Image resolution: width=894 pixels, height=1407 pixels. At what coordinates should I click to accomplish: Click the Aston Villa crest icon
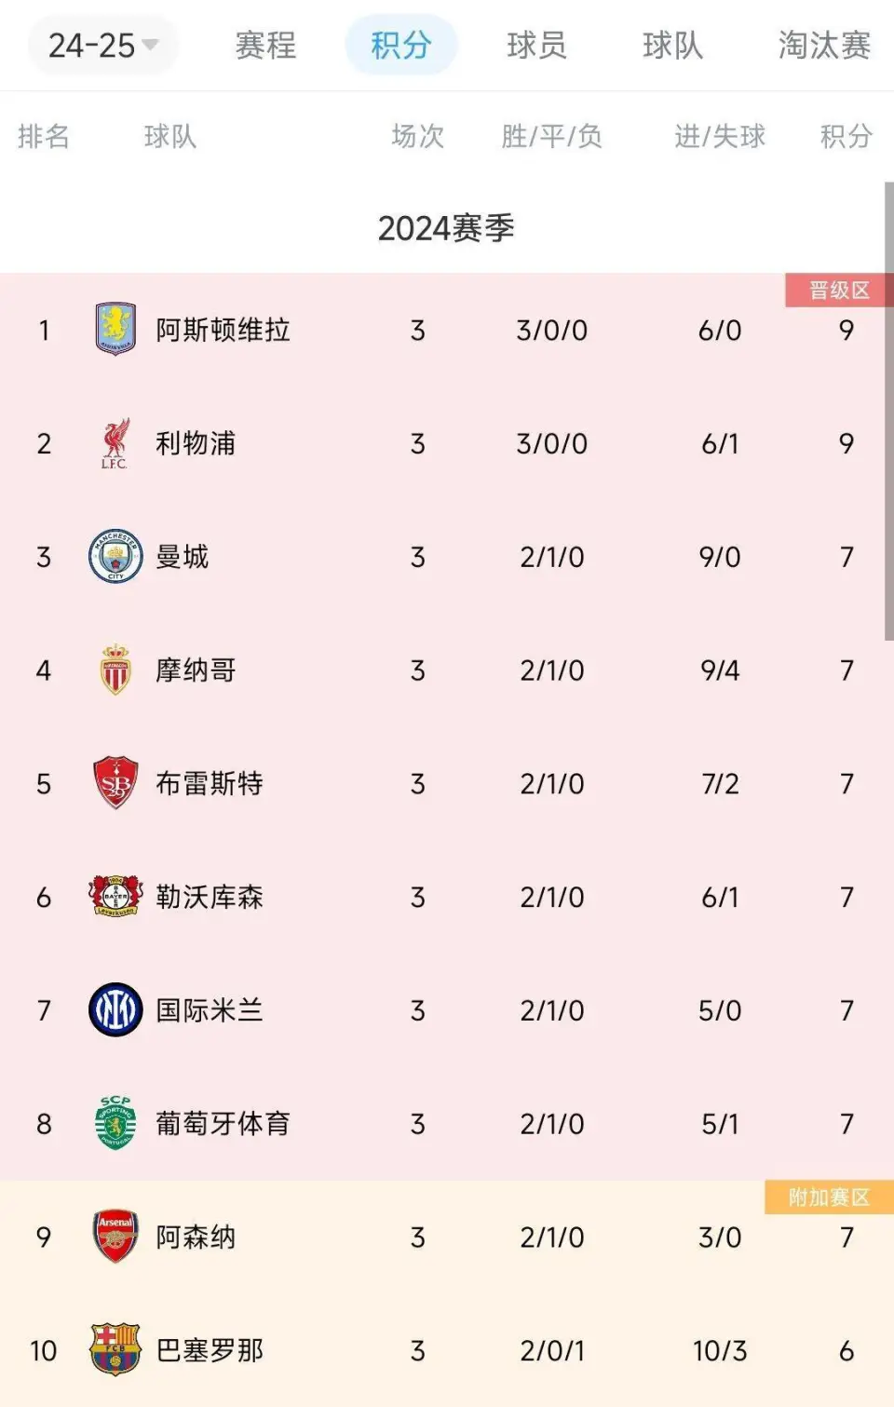[115, 330]
